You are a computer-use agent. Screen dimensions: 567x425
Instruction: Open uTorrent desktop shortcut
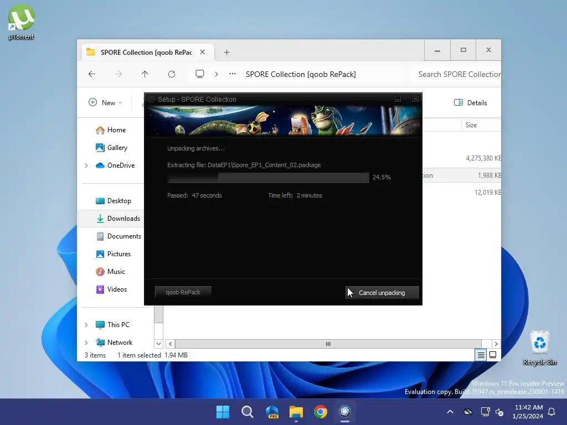pyautogui.click(x=21, y=22)
